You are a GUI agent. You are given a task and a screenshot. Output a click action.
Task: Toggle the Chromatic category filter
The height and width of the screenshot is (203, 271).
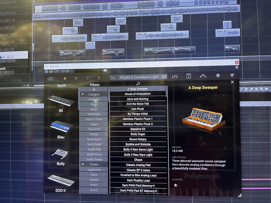click(x=94, y=114)
